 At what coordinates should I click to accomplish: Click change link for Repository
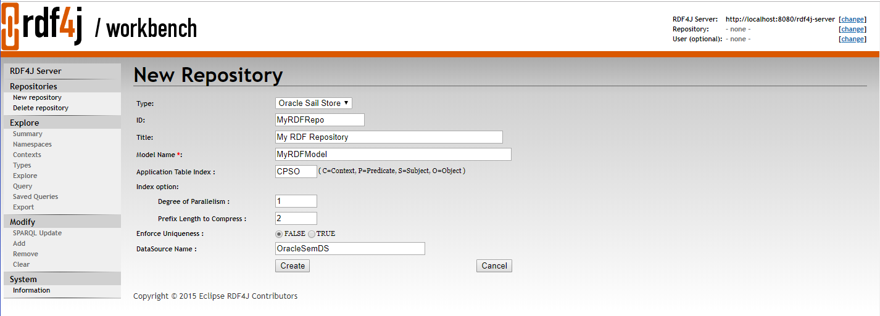tap(852, 29)
